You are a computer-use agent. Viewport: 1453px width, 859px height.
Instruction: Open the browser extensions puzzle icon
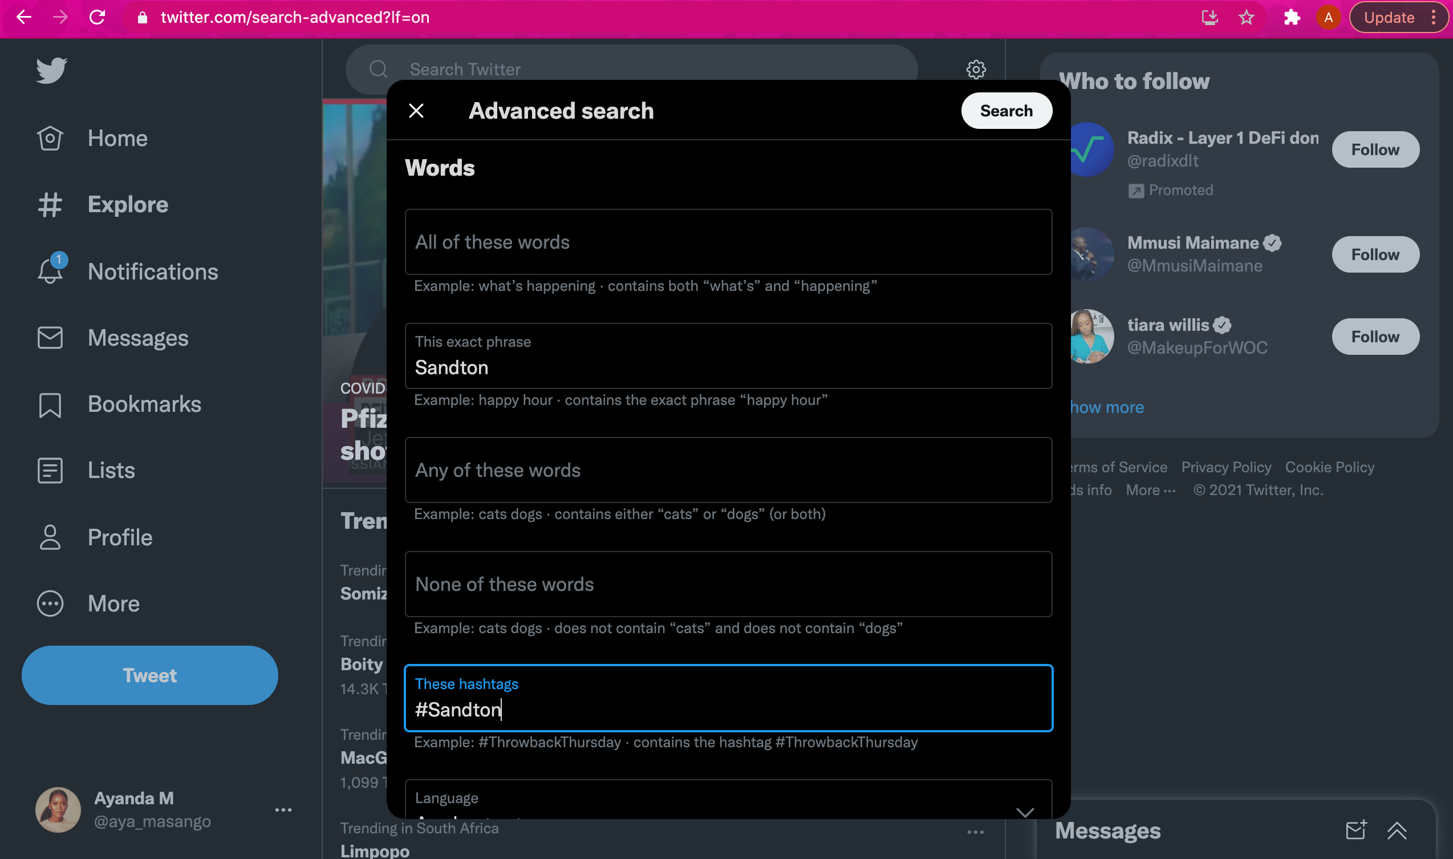[1292, 17]
